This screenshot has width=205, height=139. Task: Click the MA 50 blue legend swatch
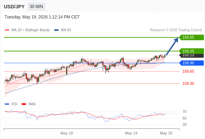coord(56,30)
